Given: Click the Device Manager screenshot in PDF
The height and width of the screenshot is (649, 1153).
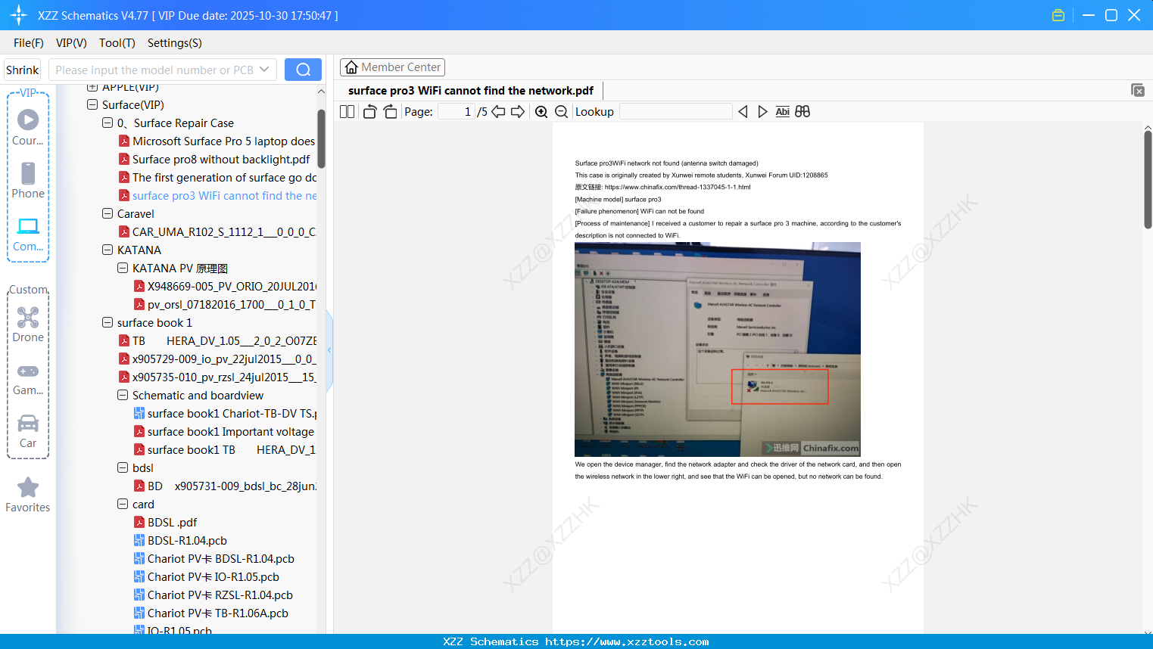Looking at the screenshot, I should coord(717,349).
